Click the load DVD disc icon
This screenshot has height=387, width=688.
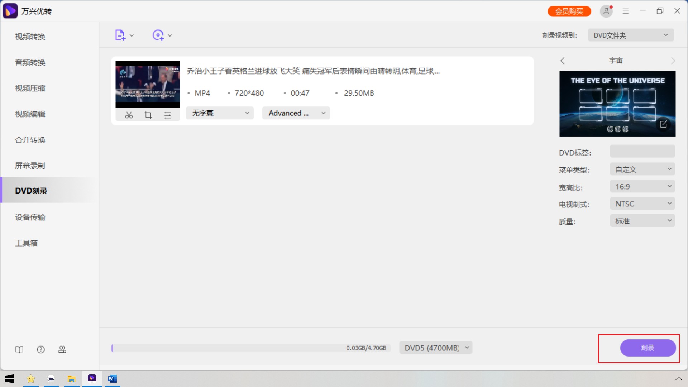pos(158,35)
